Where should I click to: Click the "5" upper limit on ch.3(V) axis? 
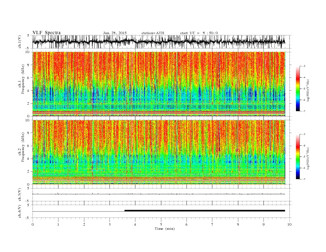click(x=28, y=188)
